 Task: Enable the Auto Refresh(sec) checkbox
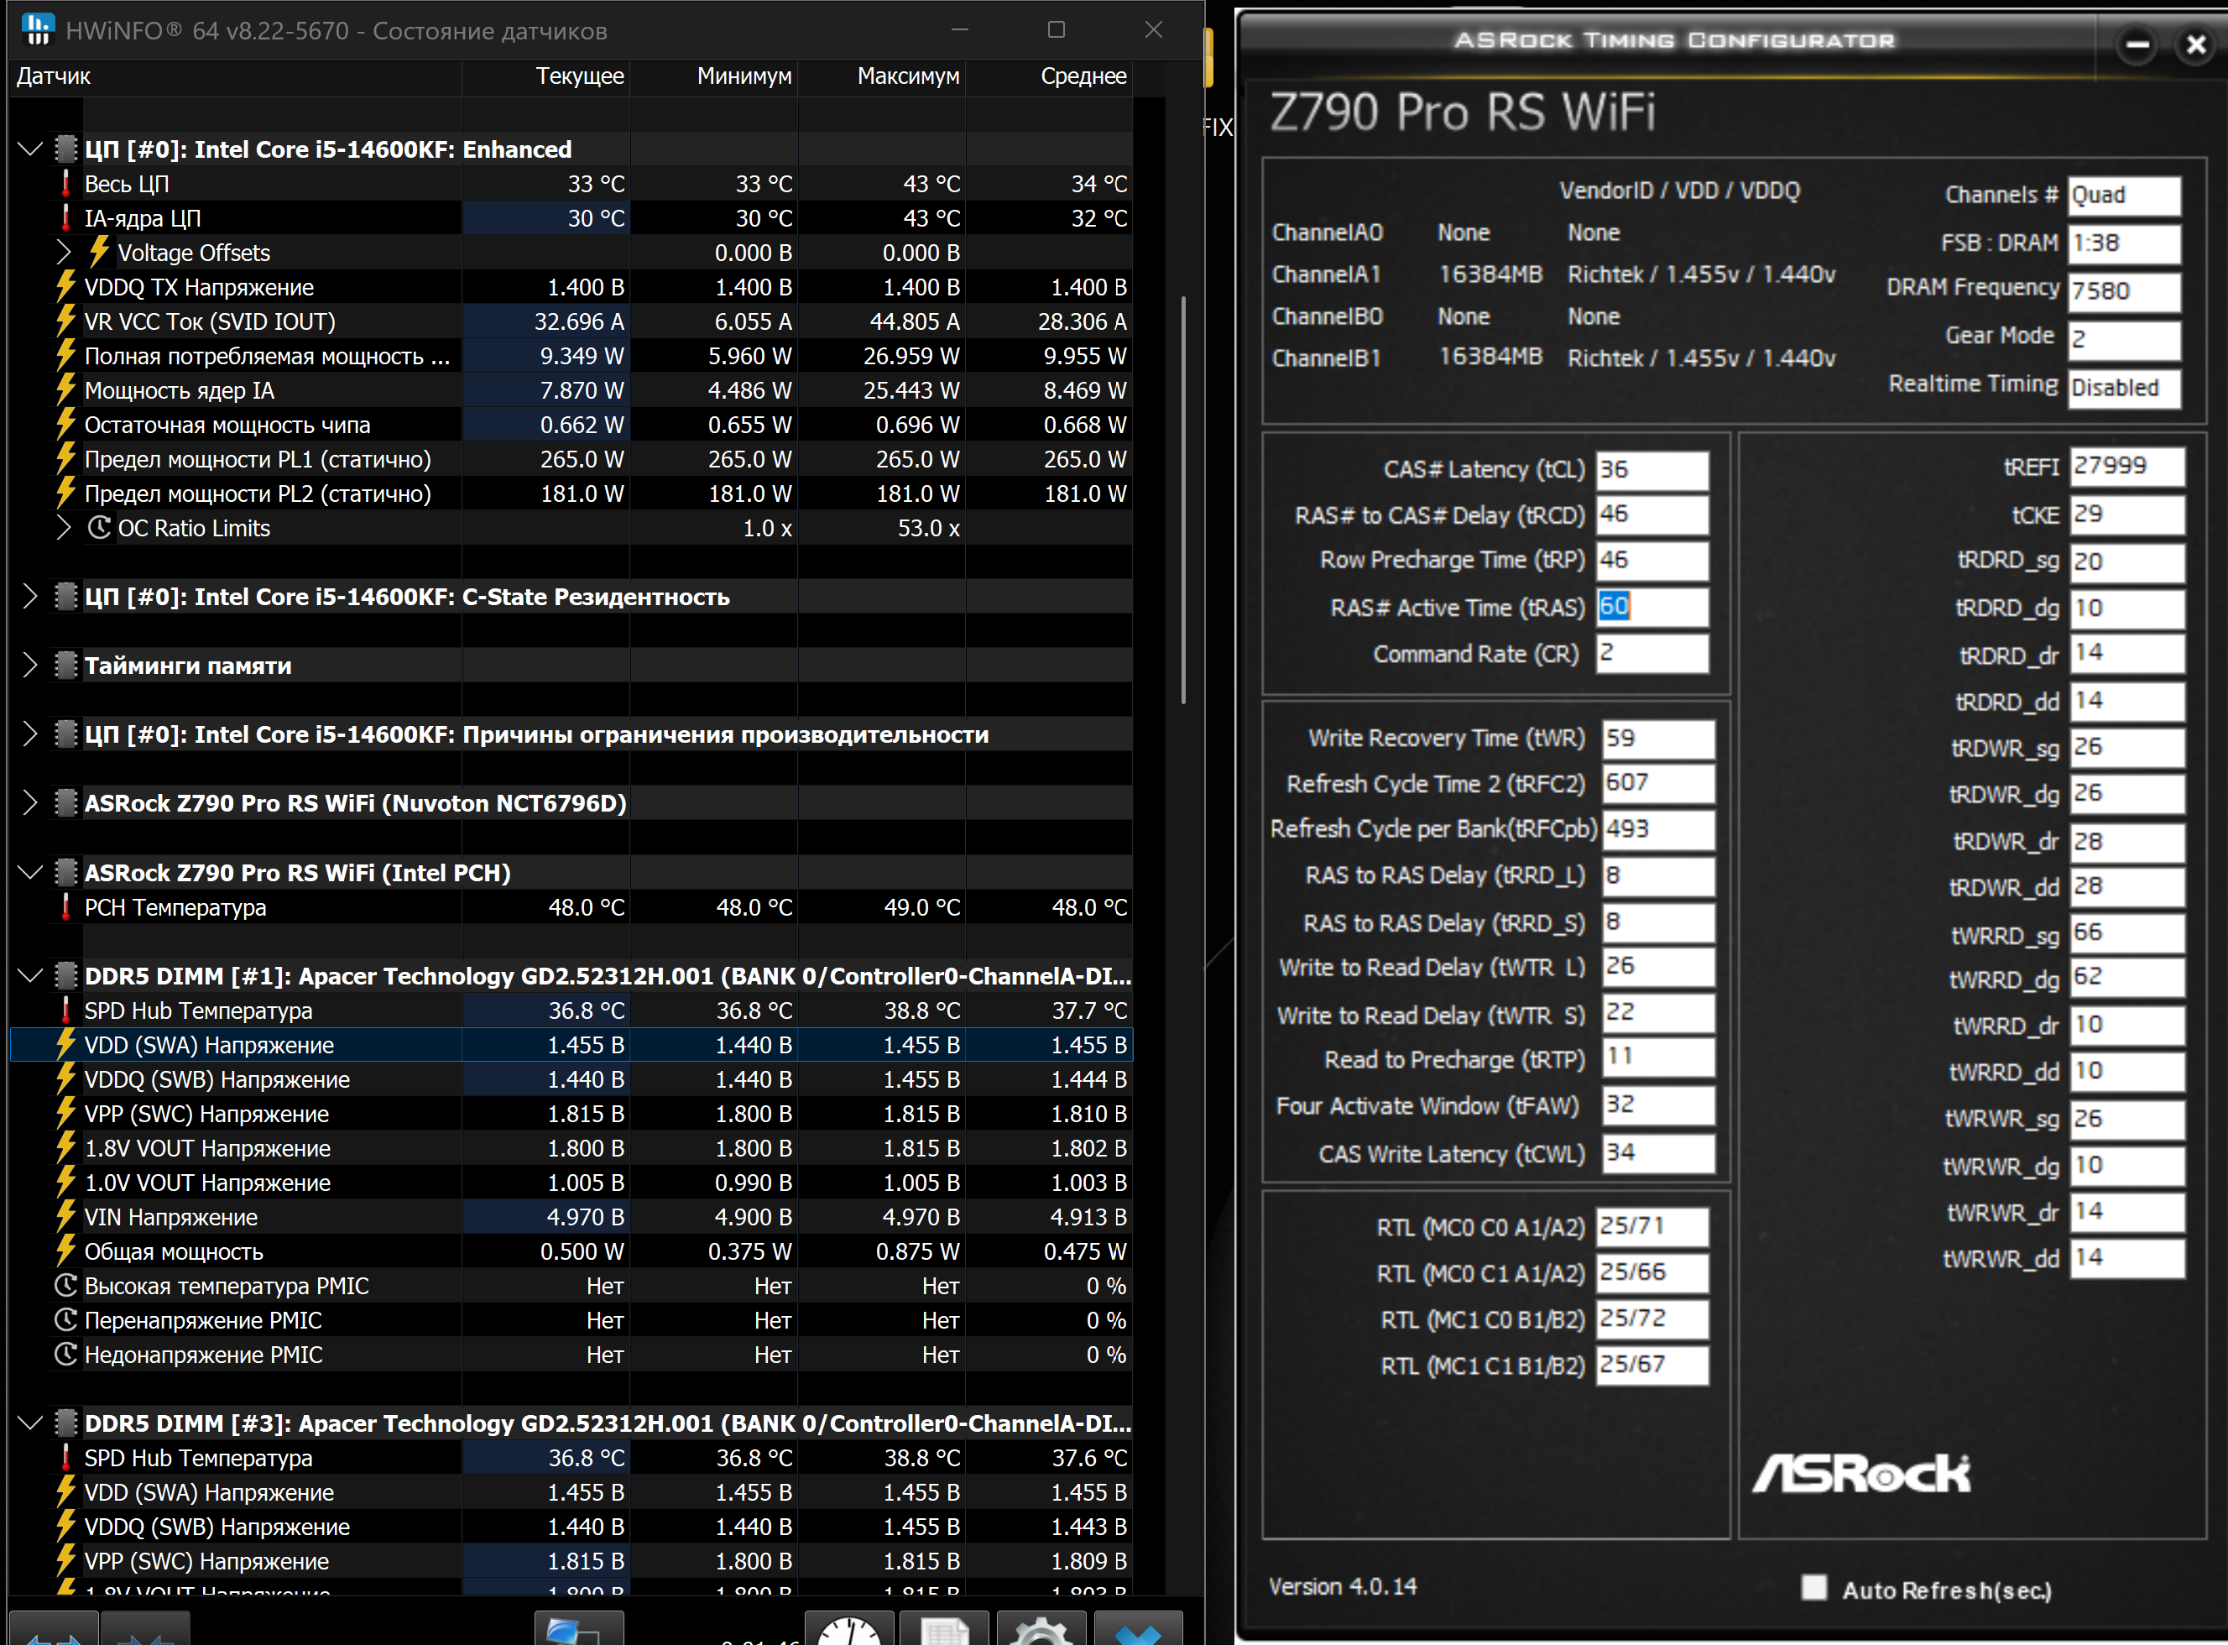(x=1813, y=1587)
